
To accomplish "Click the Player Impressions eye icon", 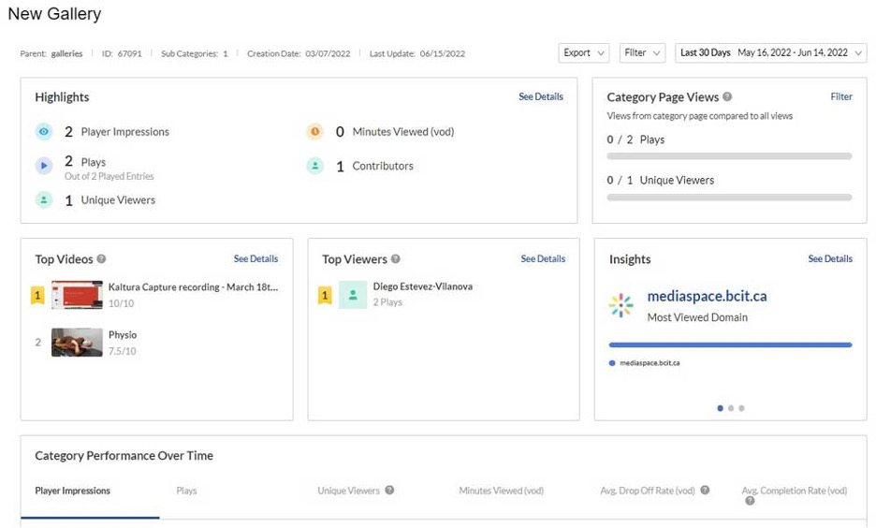I will pyautogui.click(x=44, y=132).
